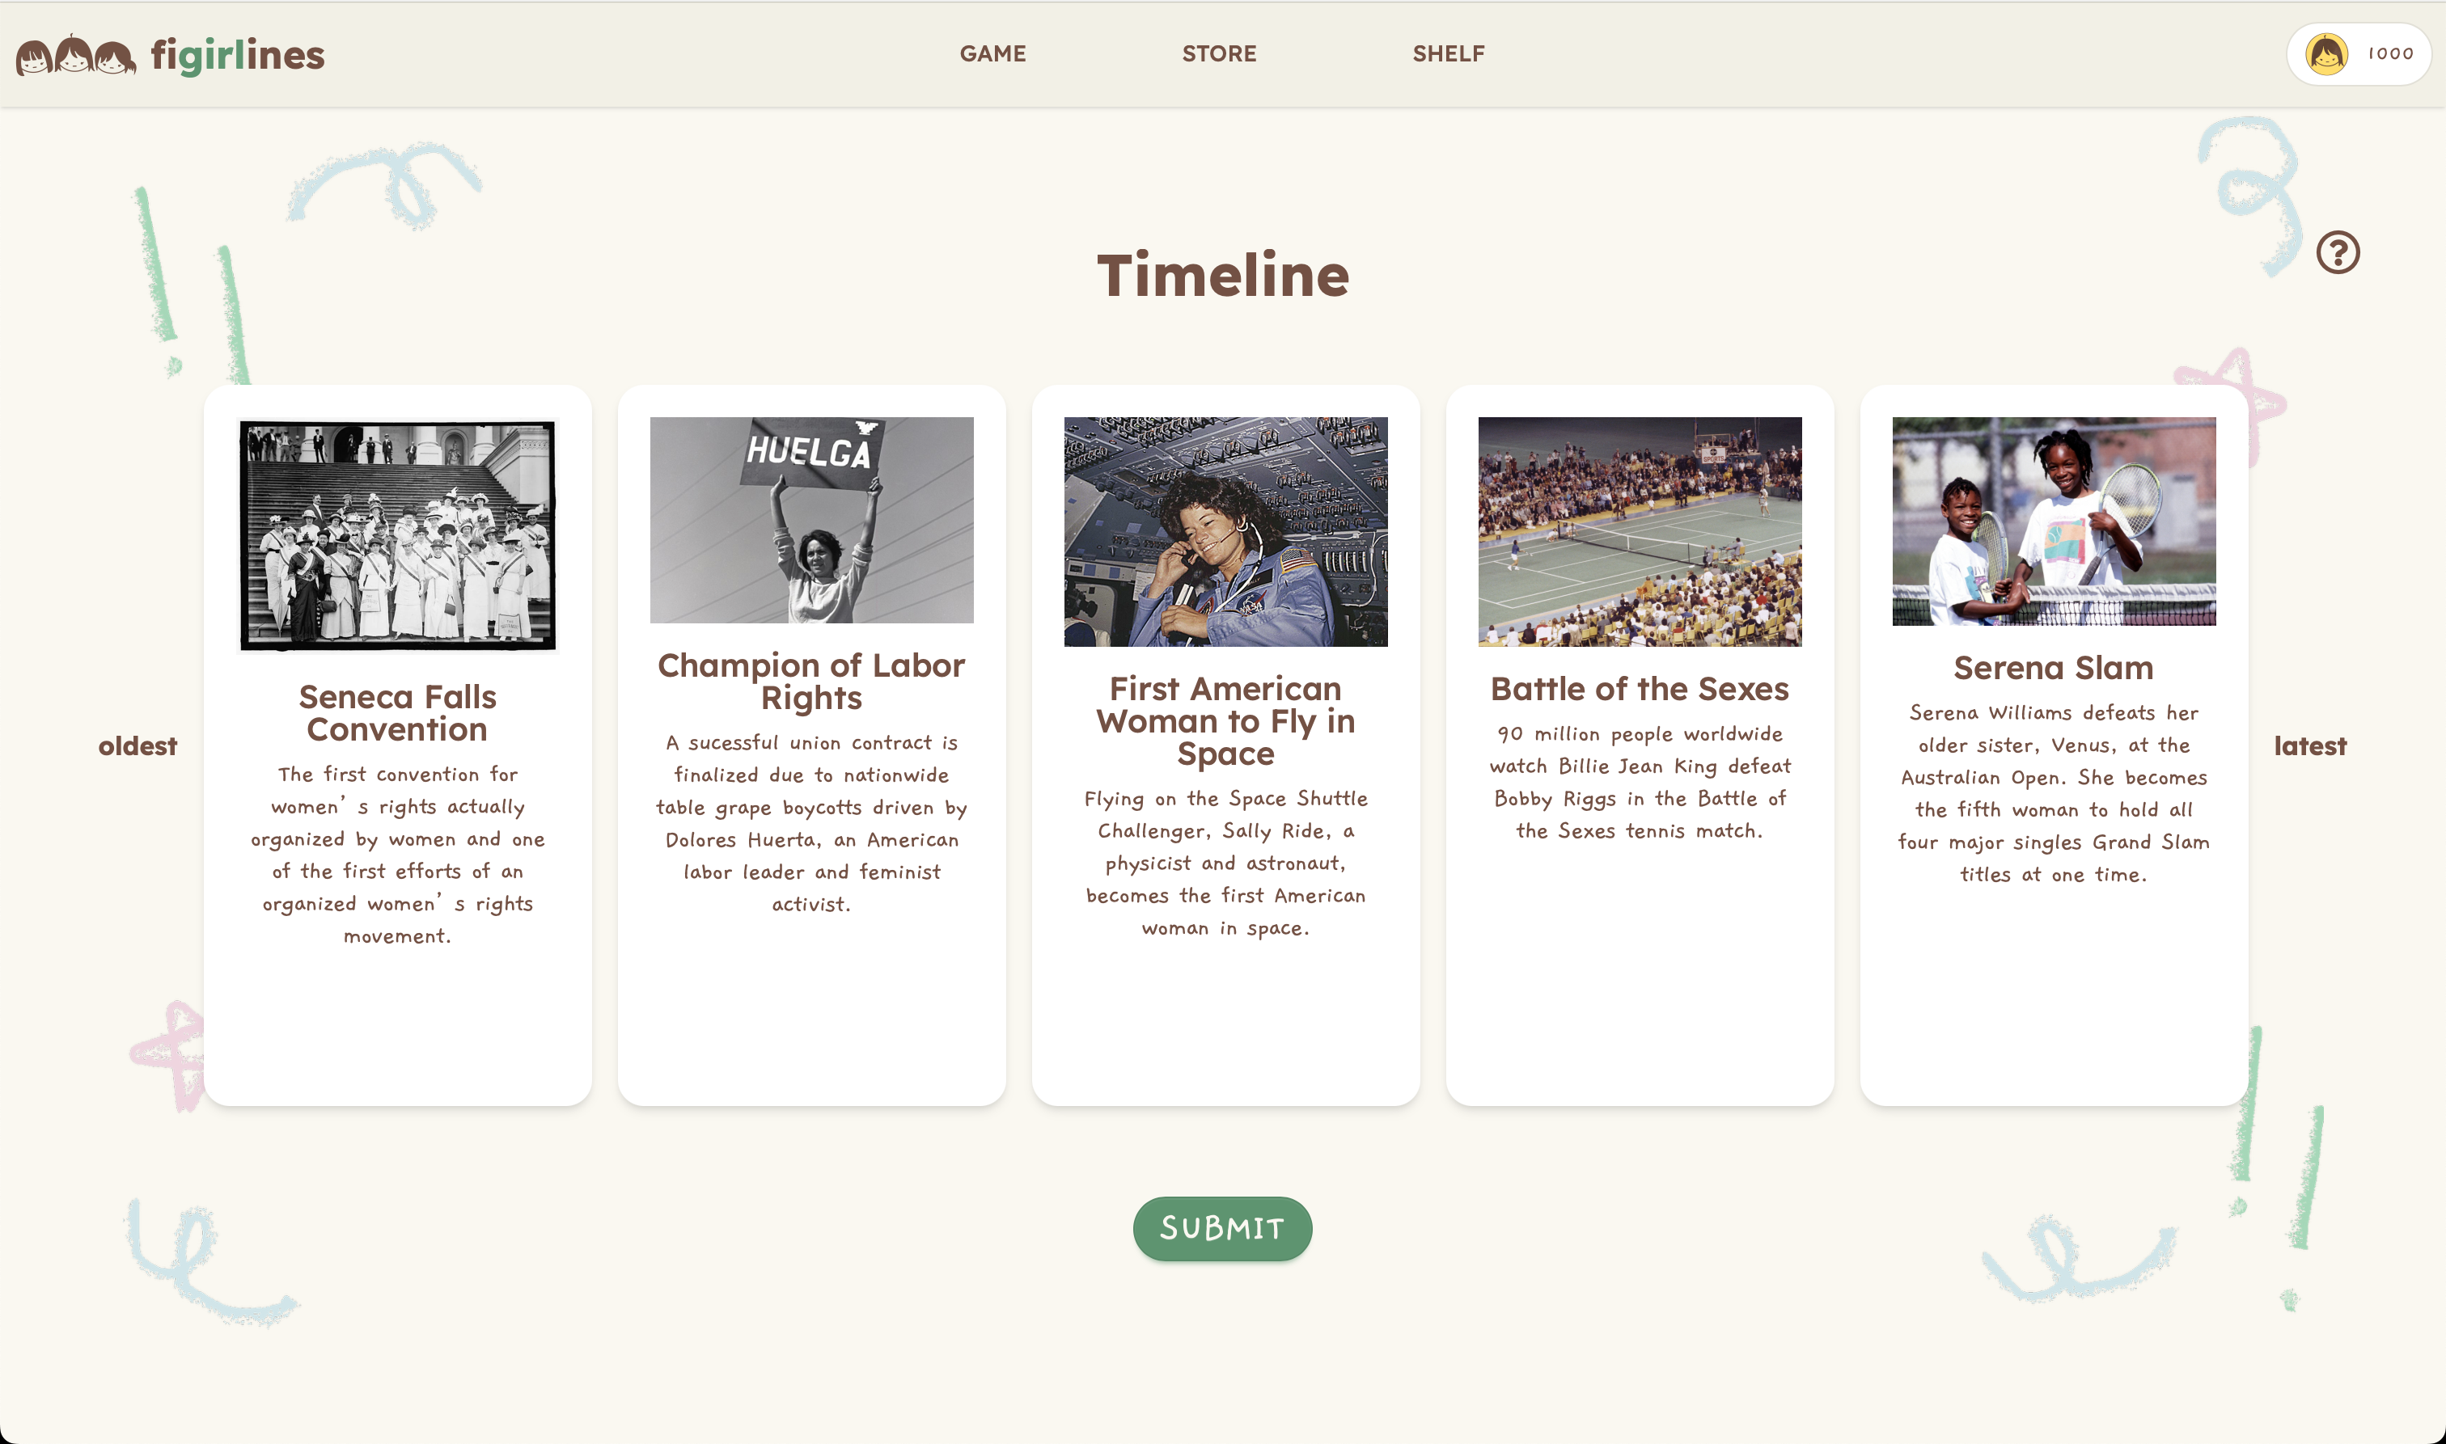Click the yellow avatar coin icon

(2325, 54)
